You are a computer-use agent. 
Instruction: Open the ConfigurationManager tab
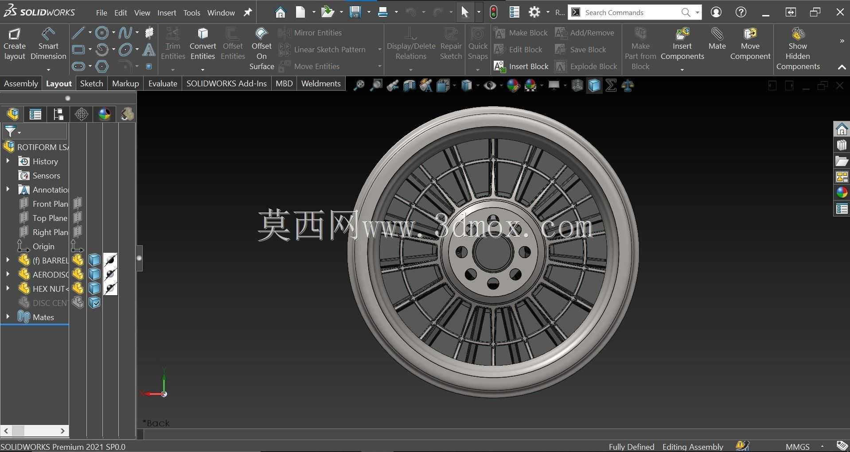pyautogui.click(x=58, y=114)
